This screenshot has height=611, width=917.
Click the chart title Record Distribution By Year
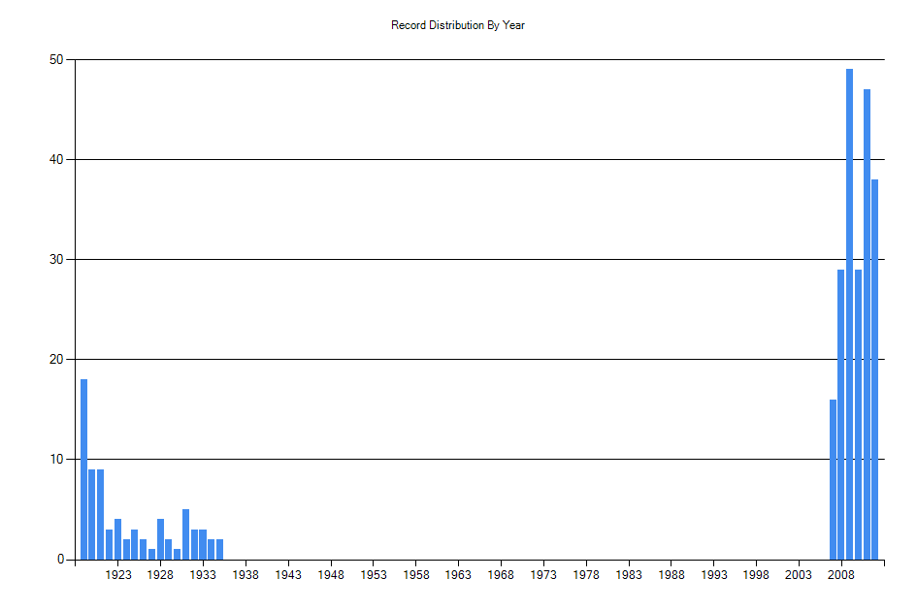458,25
